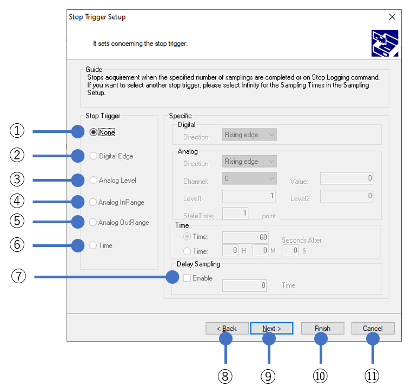The width and height of the screenshot is (411, 387).
Task: Cancel the stop trigger wizard
Action: (x=373, y=328)
